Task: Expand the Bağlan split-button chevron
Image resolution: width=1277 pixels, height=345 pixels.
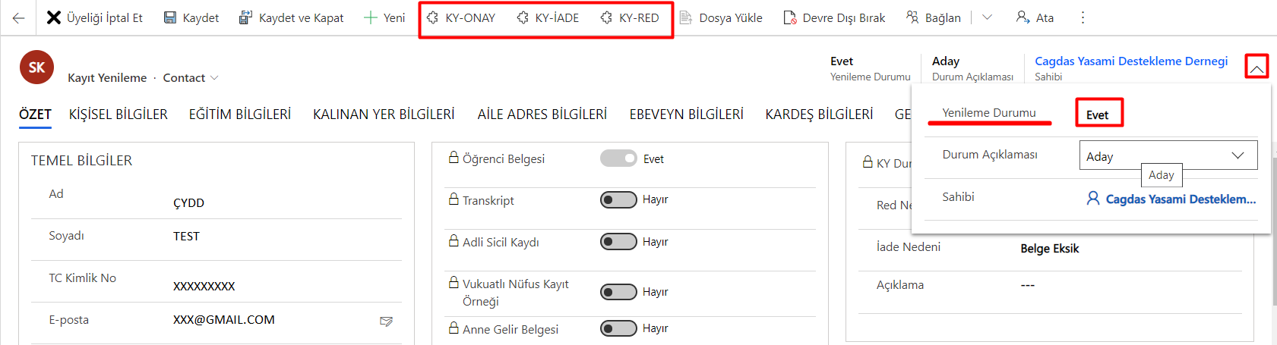Action: point(987,17)
